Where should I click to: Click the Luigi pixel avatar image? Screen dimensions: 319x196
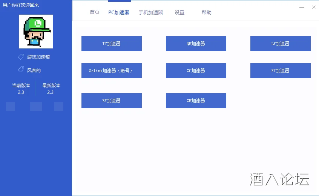(36, 32)
